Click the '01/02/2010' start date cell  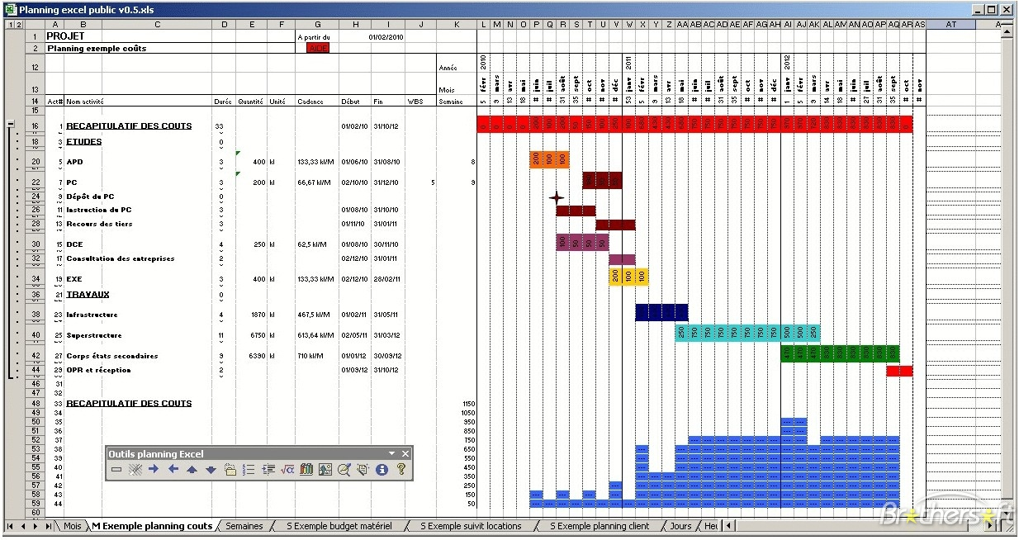386,37
